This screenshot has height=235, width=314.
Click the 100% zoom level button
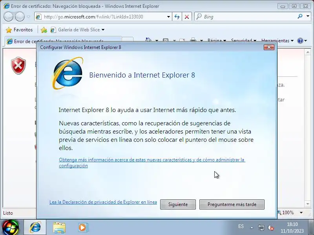pos(288,213)
